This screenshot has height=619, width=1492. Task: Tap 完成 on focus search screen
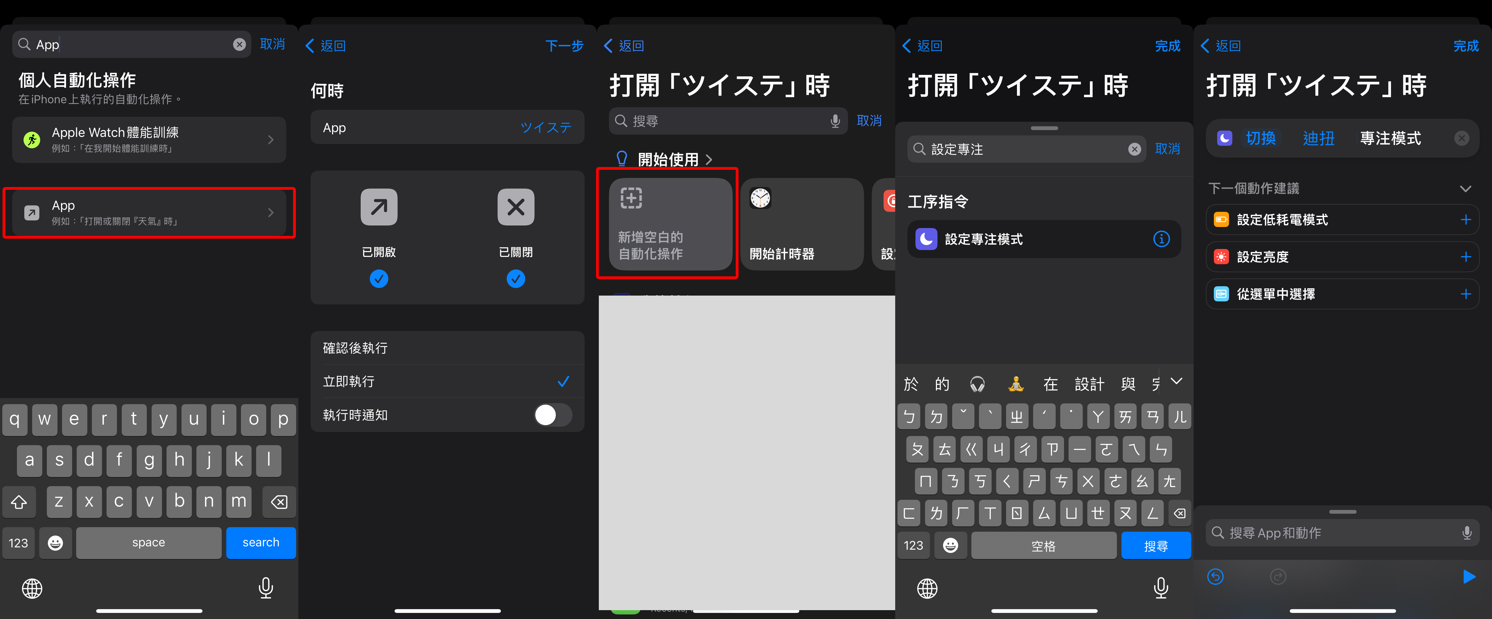tap(1168, 46)
